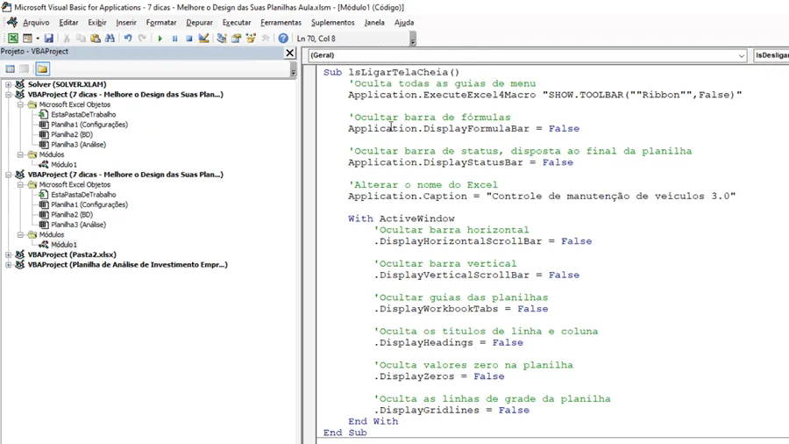The image size is (789, 444).
Task: Select highlighted Módulo1 in second project
Action: tap(64, 245)
